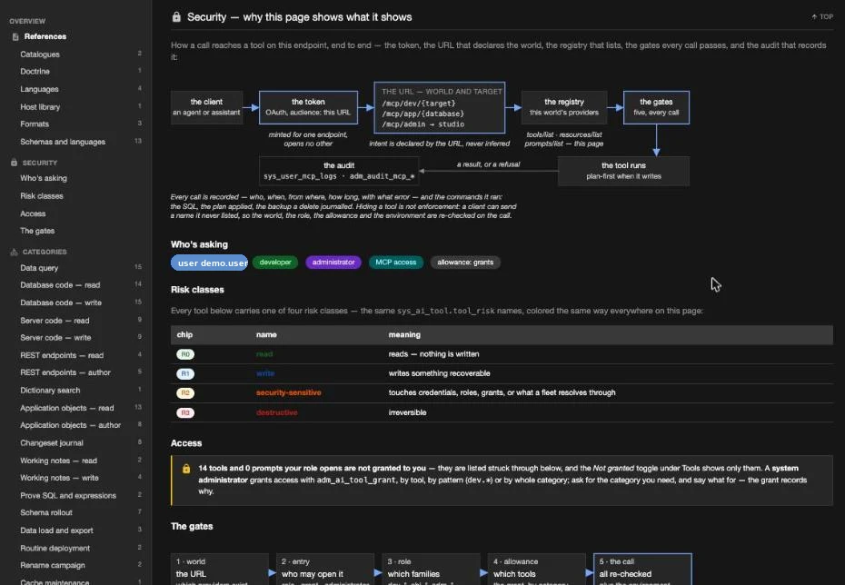
Task: Open Changeset journal category
Action: [52, 442]
